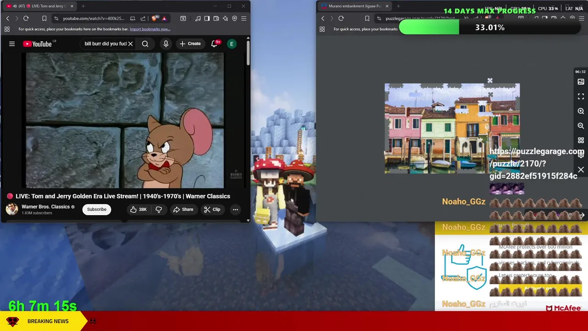Show the puzzle preview image
The width and height of the screenshot is (588, 331).
pyautogui.click(x=581, y=82)
